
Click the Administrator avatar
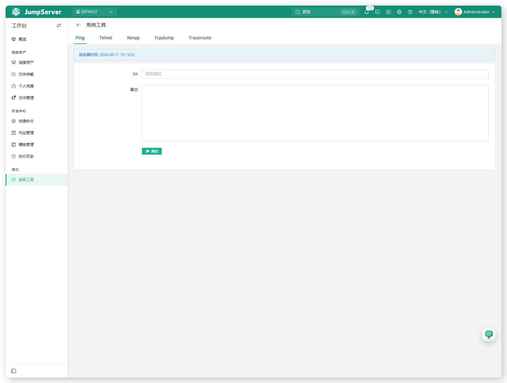point(458,12)
